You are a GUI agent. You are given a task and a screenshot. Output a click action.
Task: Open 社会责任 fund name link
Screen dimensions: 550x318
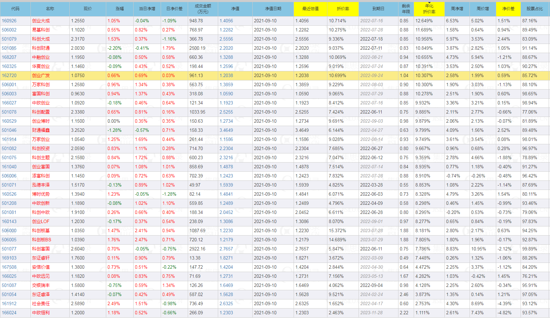(x=41, y=303)
